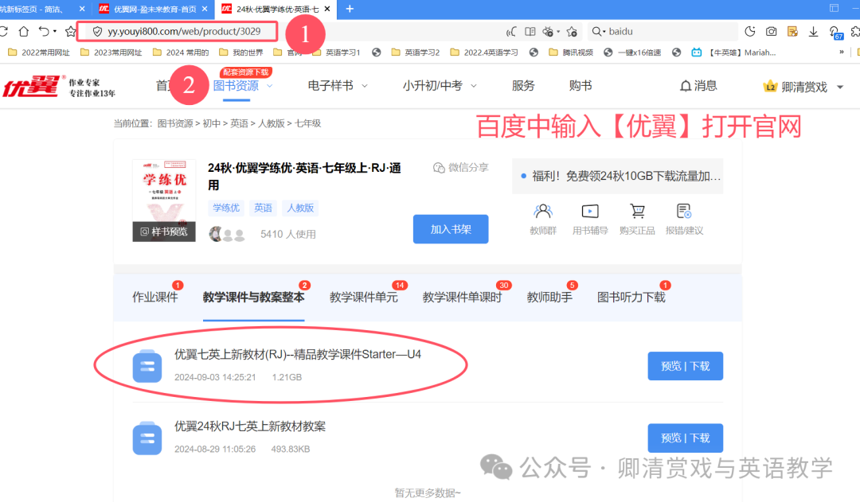
Task: Click the 人教版 breadcrumb link
Action: coord(271,124)
